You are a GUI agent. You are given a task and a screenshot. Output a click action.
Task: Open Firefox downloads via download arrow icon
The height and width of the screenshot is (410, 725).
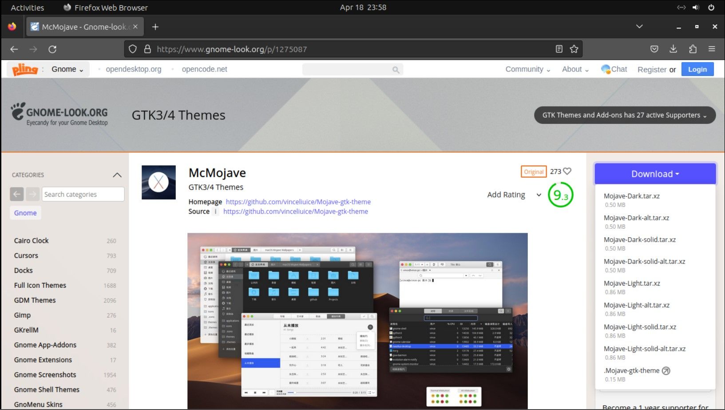[x=673, y=49]
